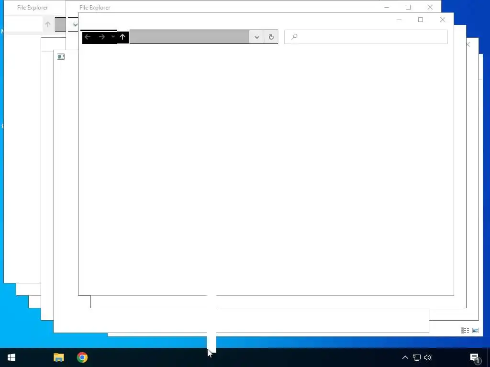The image size is (490, 367).
Task: Launch Google Chrome from the taskbar
Action: pyautogui.click(x=82, y=357)
